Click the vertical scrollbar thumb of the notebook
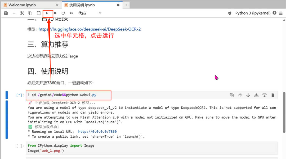Image resolution: width=286 pixels, height=159 pixels. coord(284,112)
